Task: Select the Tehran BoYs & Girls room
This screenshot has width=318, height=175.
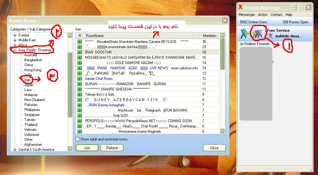Action: [100, 94]
